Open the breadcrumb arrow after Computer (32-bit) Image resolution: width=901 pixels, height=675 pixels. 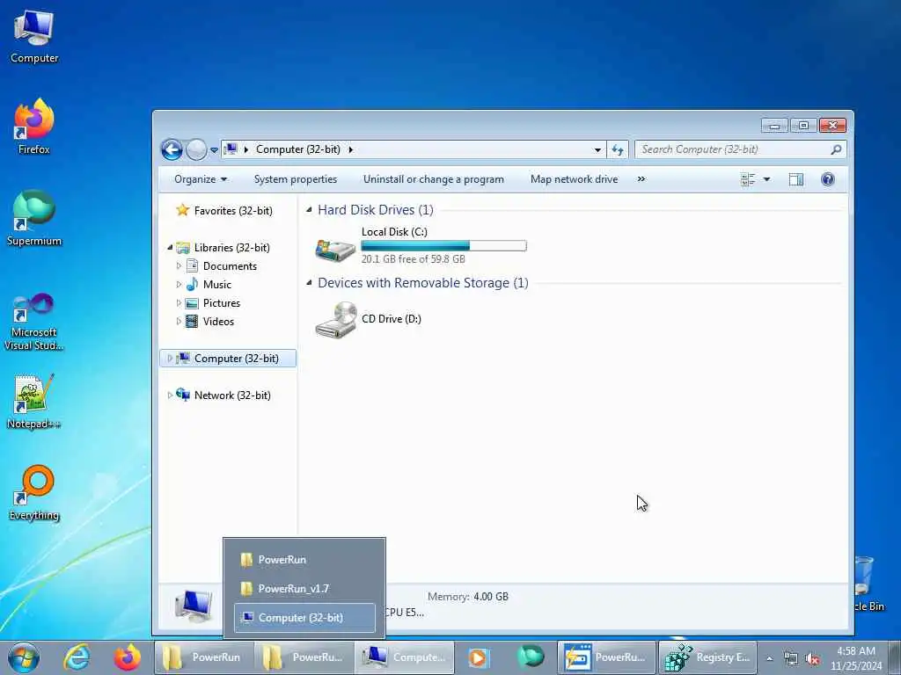pyautogui.click(x=350, y=149)
